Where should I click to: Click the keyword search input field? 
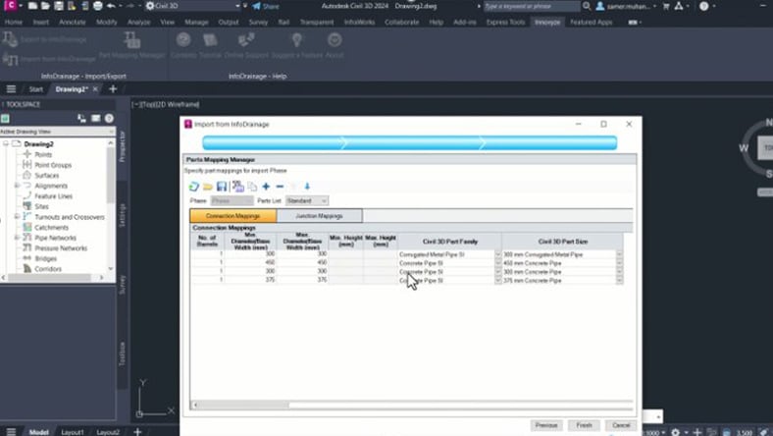coord(531,6)
